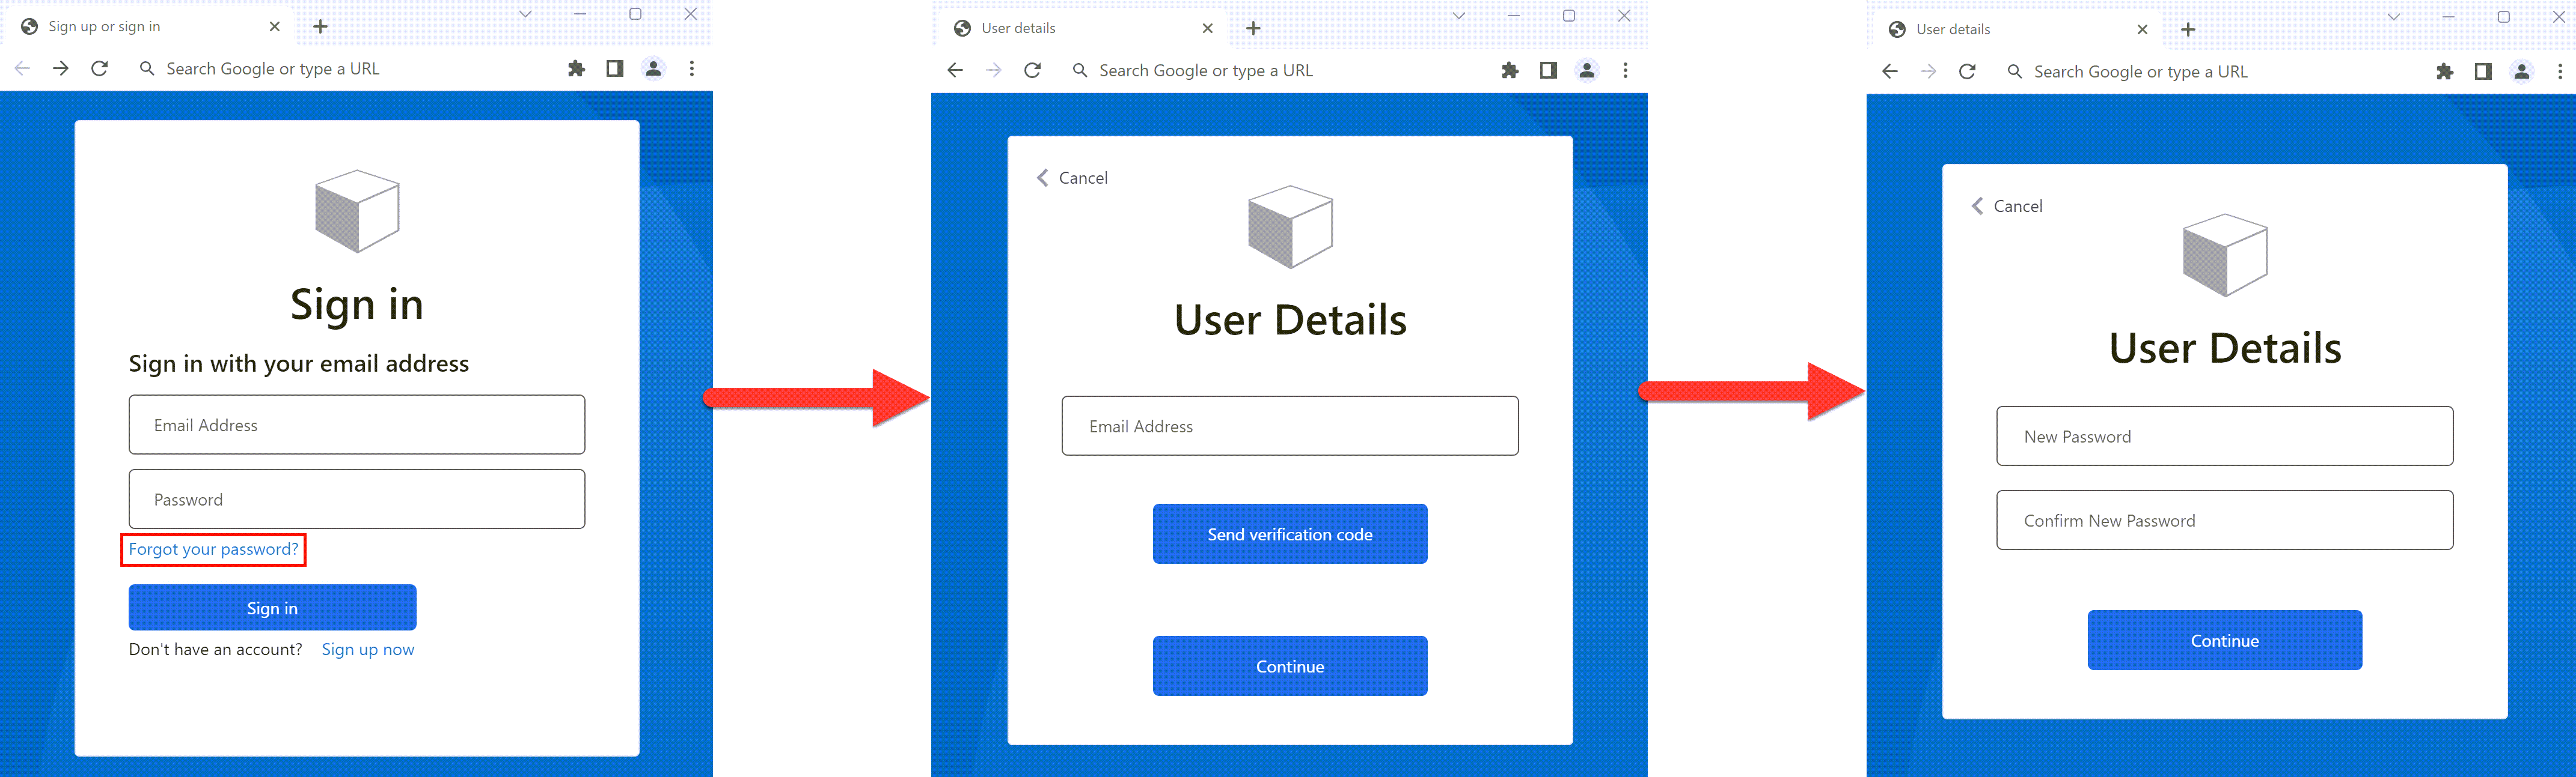Click Continue below Confirm New Password
2576x777 pixels.
(2225, 640)
